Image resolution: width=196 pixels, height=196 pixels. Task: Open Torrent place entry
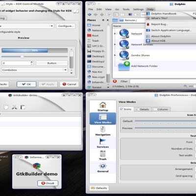coord(95,87)
